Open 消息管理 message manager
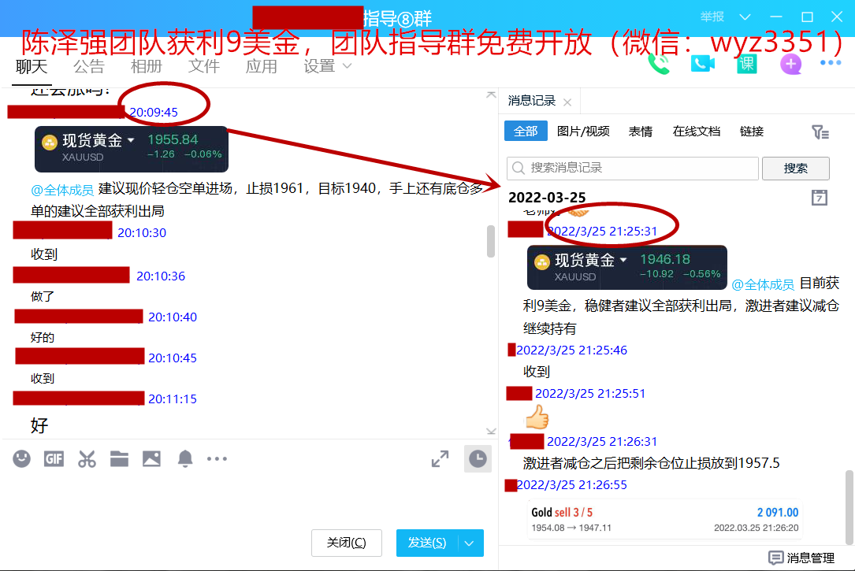The width and height of the screenshot is (855, 571). click(x=801, y=558)
